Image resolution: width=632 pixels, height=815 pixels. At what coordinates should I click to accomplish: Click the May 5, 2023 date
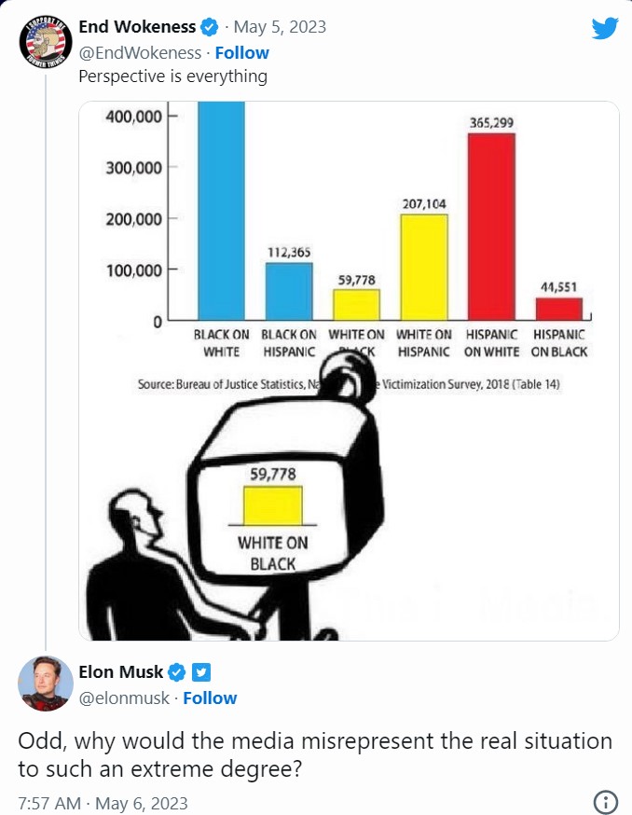click(280, 27)
